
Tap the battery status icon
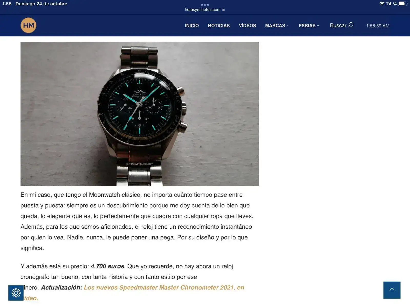(403, 4)
